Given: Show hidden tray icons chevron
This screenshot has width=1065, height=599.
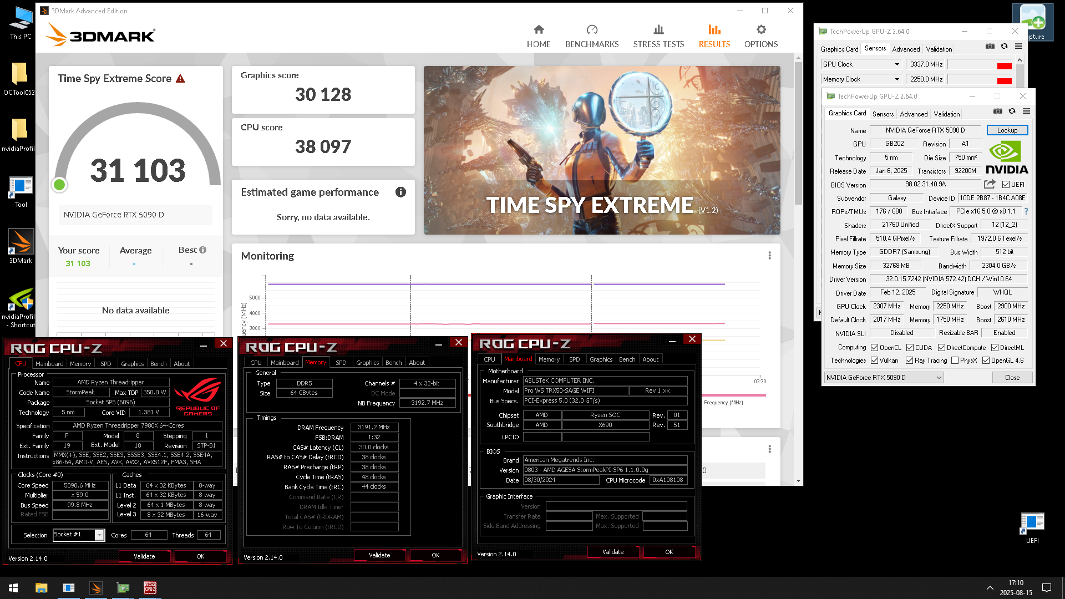Looking at the screenshot, I should (x=990, y=588).
